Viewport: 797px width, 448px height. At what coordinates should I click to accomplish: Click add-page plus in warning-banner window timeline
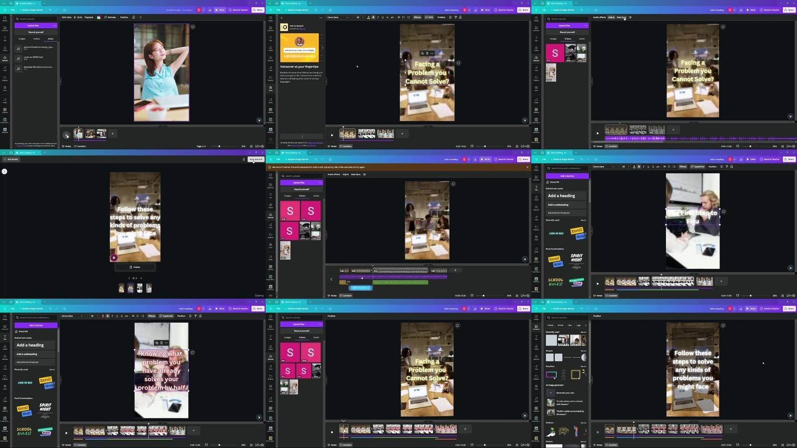[455, 270]
